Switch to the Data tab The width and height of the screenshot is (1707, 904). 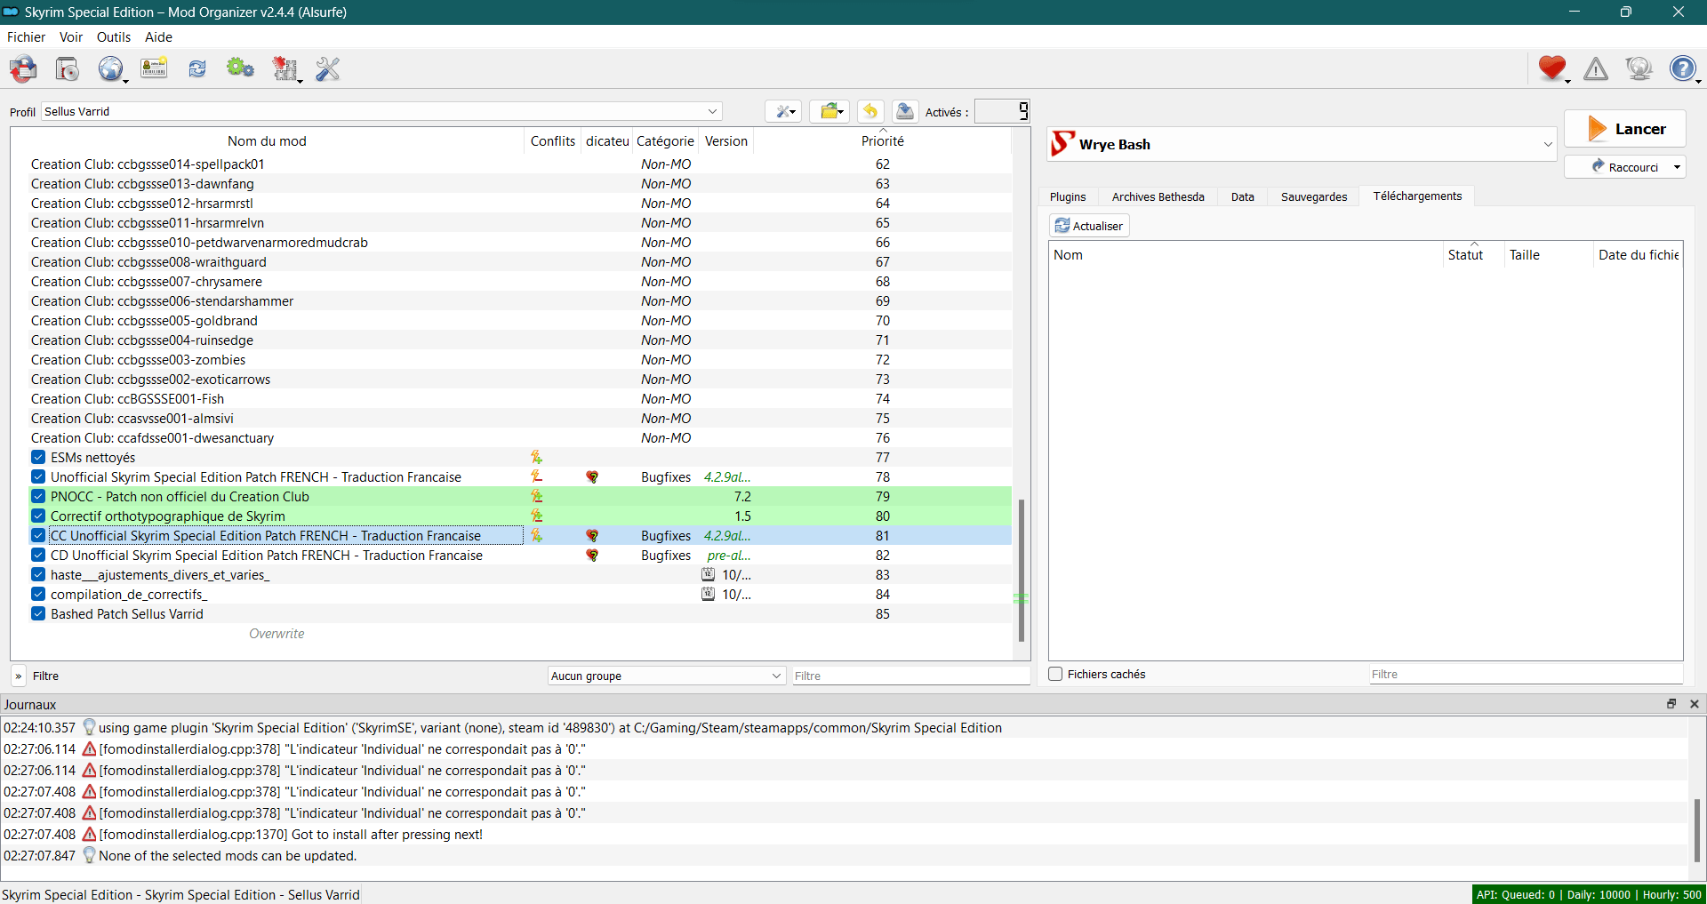tap(1242, 196)
